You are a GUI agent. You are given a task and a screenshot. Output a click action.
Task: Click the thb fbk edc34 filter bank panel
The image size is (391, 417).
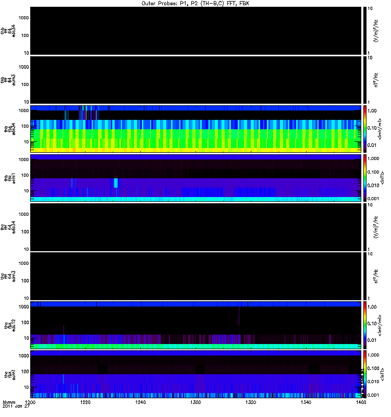[x=195, y=129]
